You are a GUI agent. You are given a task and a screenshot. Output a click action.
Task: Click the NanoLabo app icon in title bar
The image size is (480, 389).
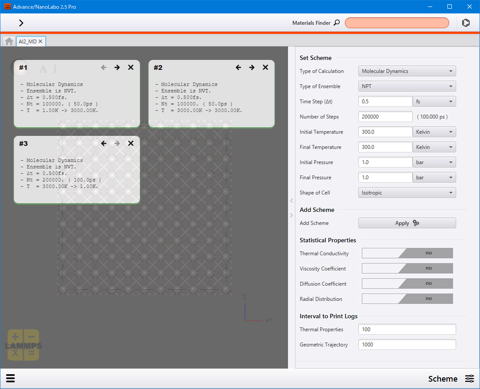(7, 7)
